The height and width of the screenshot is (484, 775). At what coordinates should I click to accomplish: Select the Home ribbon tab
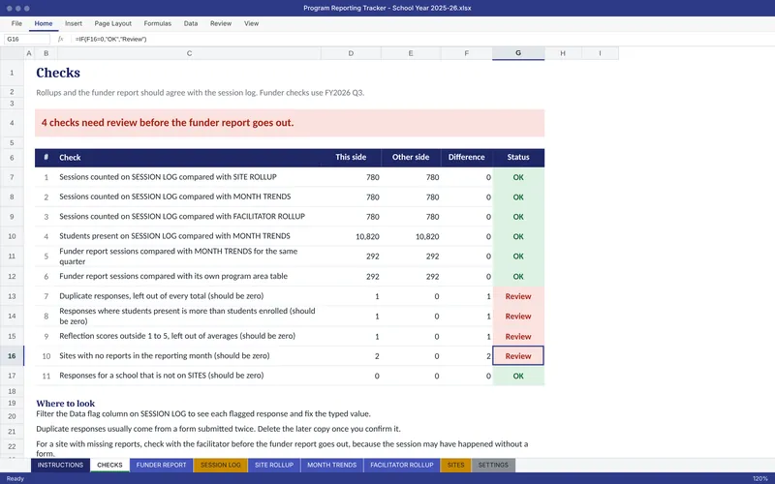click(44, 23)
